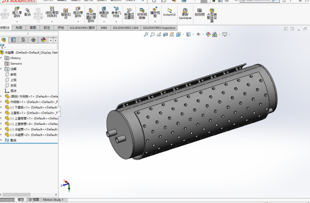Click the Edit Appearance color ball icon
Viewport: 310px width, 203px height.
tap(208, 35)
